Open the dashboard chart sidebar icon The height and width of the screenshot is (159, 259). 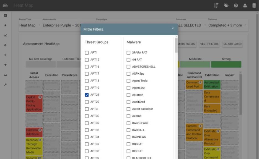(x=6, y=15)
